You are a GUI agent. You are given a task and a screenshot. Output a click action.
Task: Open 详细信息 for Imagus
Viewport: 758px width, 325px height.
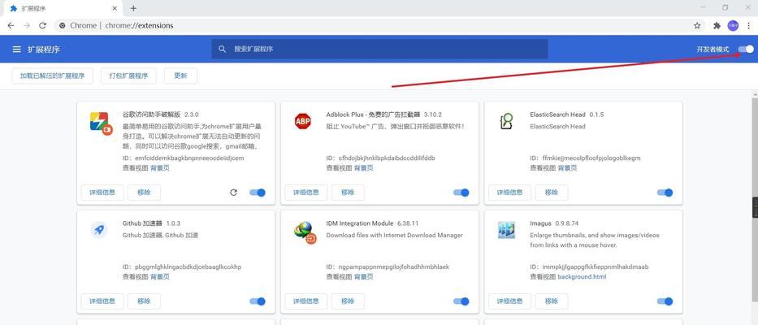pyautogui.click(x=509, y=301)
